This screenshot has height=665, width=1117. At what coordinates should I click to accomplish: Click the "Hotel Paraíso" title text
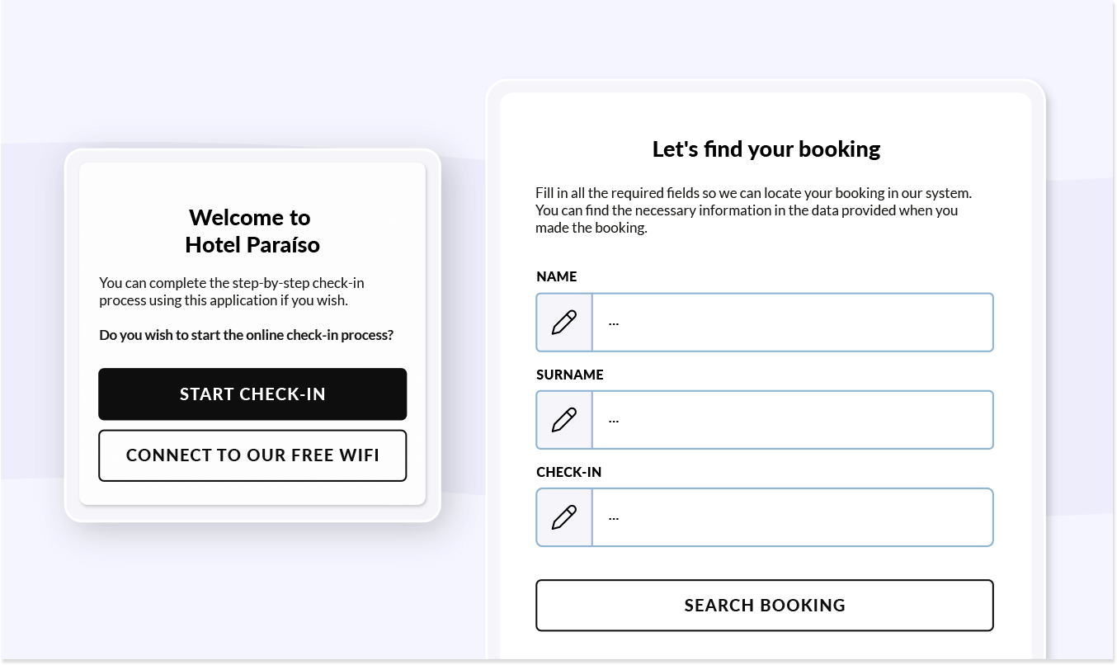click(252, 245)
